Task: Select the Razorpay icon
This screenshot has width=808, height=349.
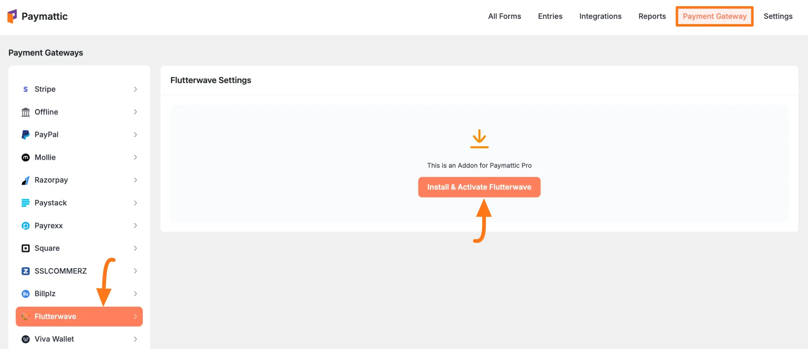Action: pos(26,180)
